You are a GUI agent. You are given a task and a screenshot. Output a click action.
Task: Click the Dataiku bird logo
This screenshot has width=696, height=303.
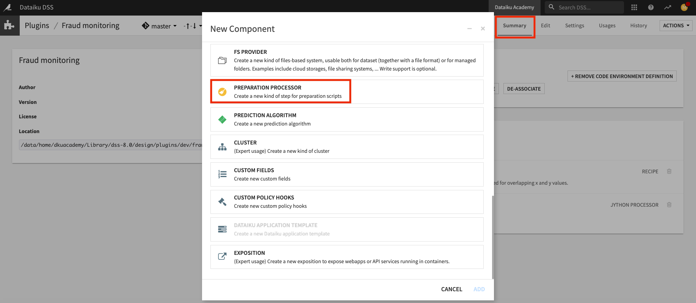8,7
